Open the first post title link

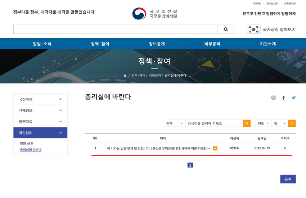tap(158, 148)
